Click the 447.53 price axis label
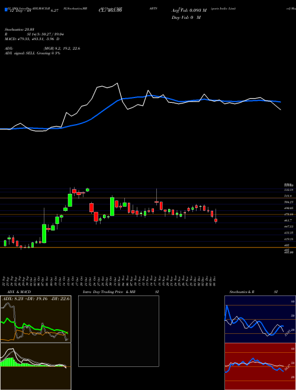The height and width of the screenshot is (390, 296). (x=288, y=226)
